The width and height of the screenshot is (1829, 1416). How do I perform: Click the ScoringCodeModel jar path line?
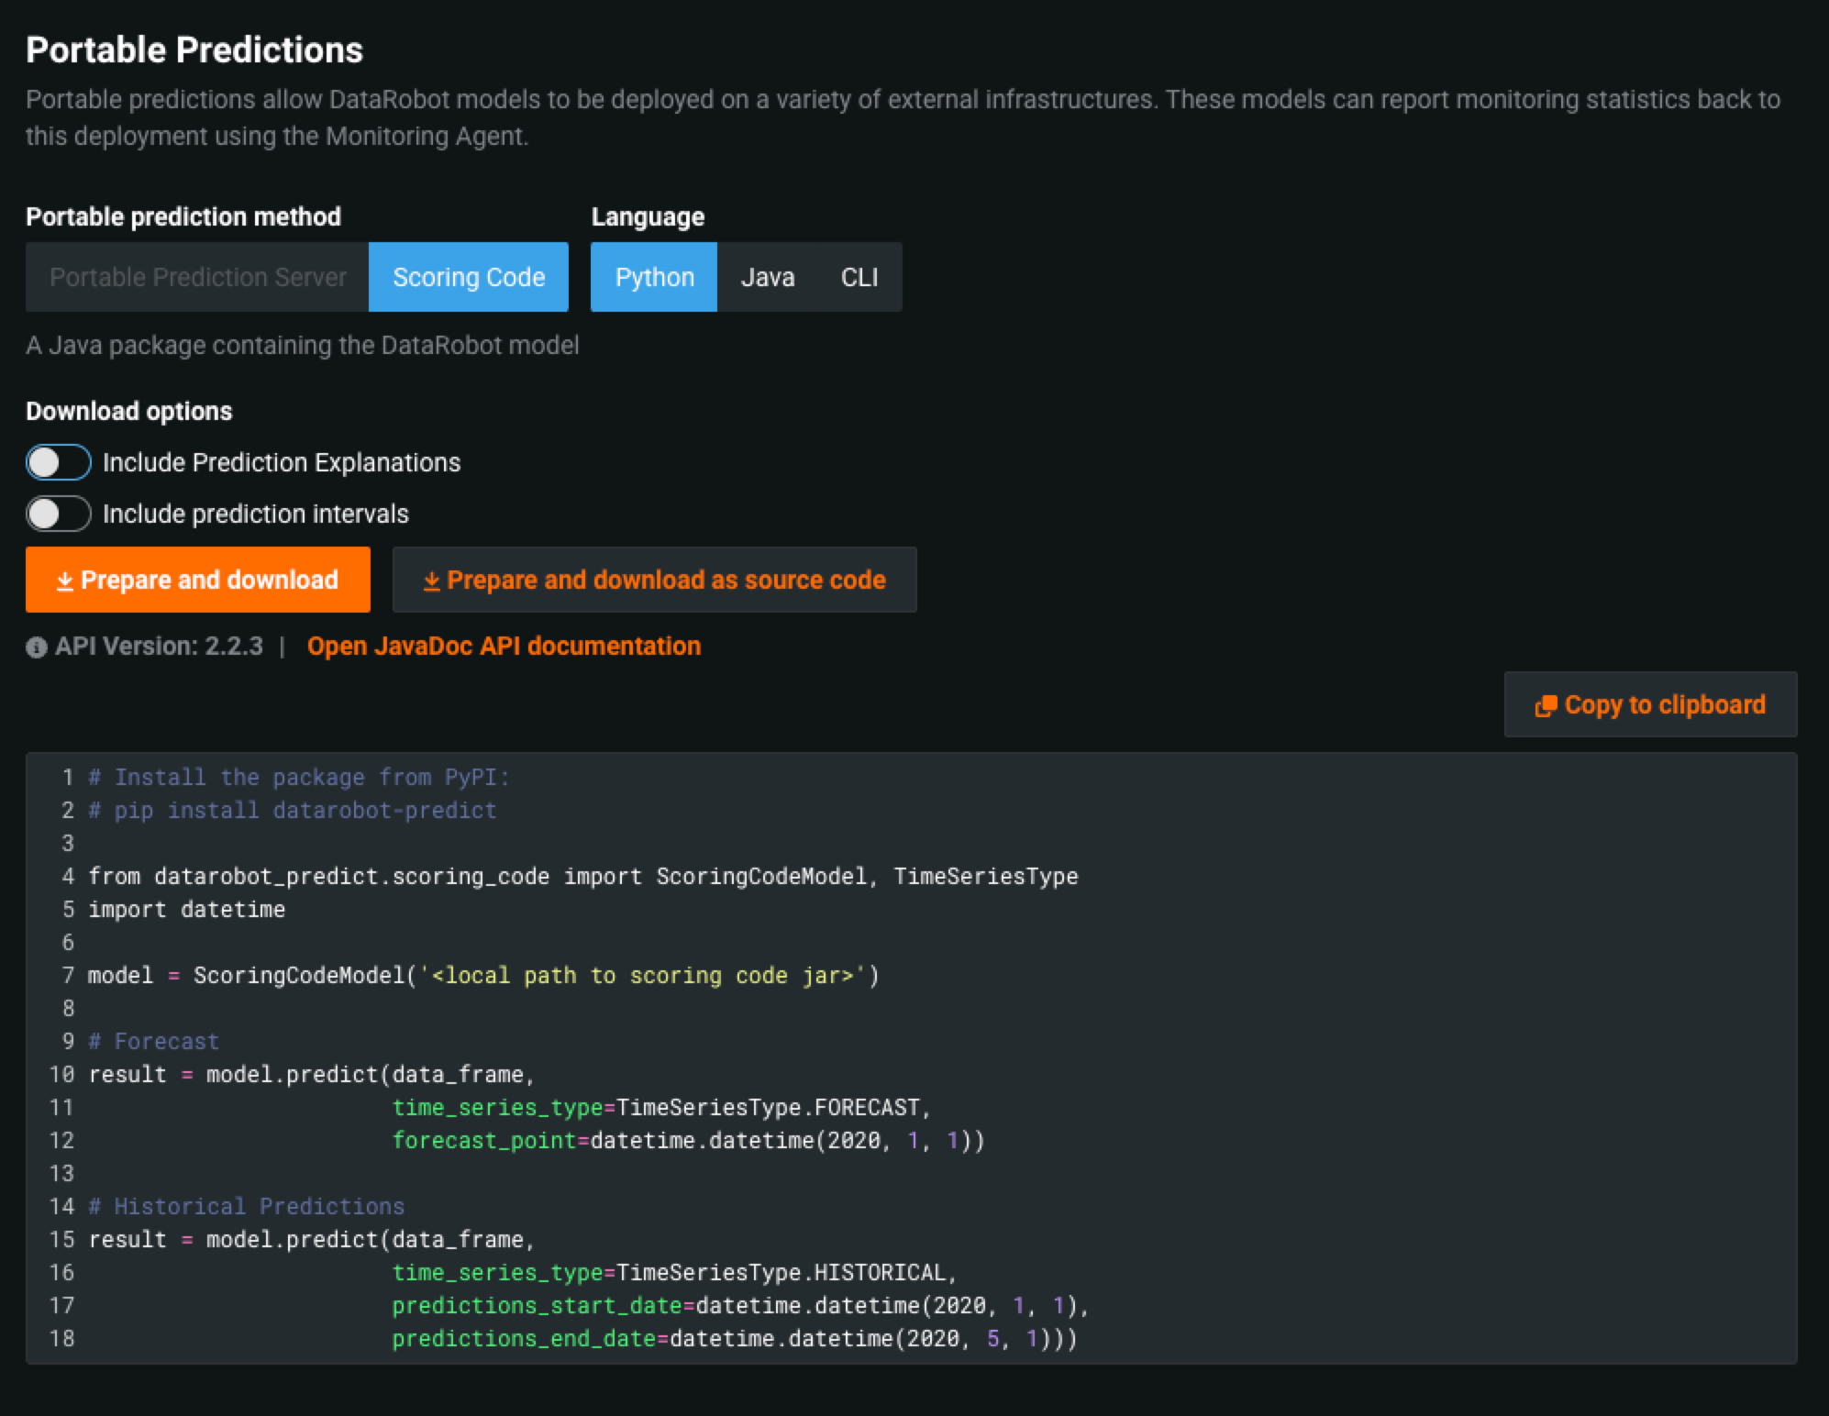click(x=482, y=975)
